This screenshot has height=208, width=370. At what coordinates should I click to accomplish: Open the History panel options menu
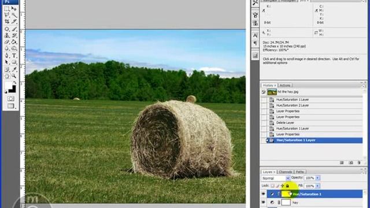[x=364, y=86]
